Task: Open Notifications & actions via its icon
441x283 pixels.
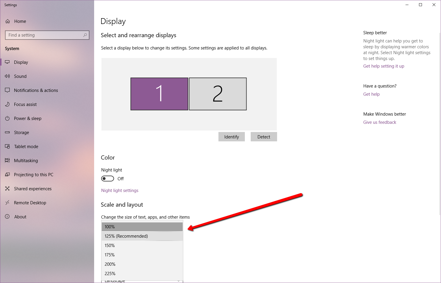Action: [7, 90]
